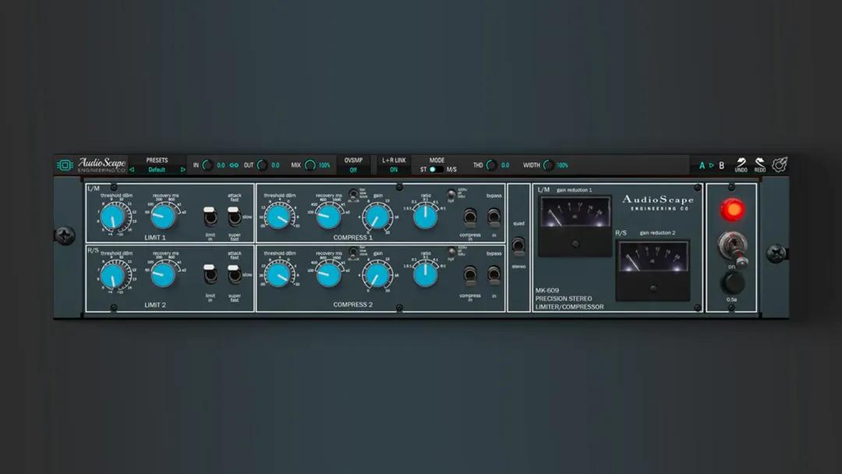Click the L/M gain reduction 1 meter

click(x=575, y=224)
